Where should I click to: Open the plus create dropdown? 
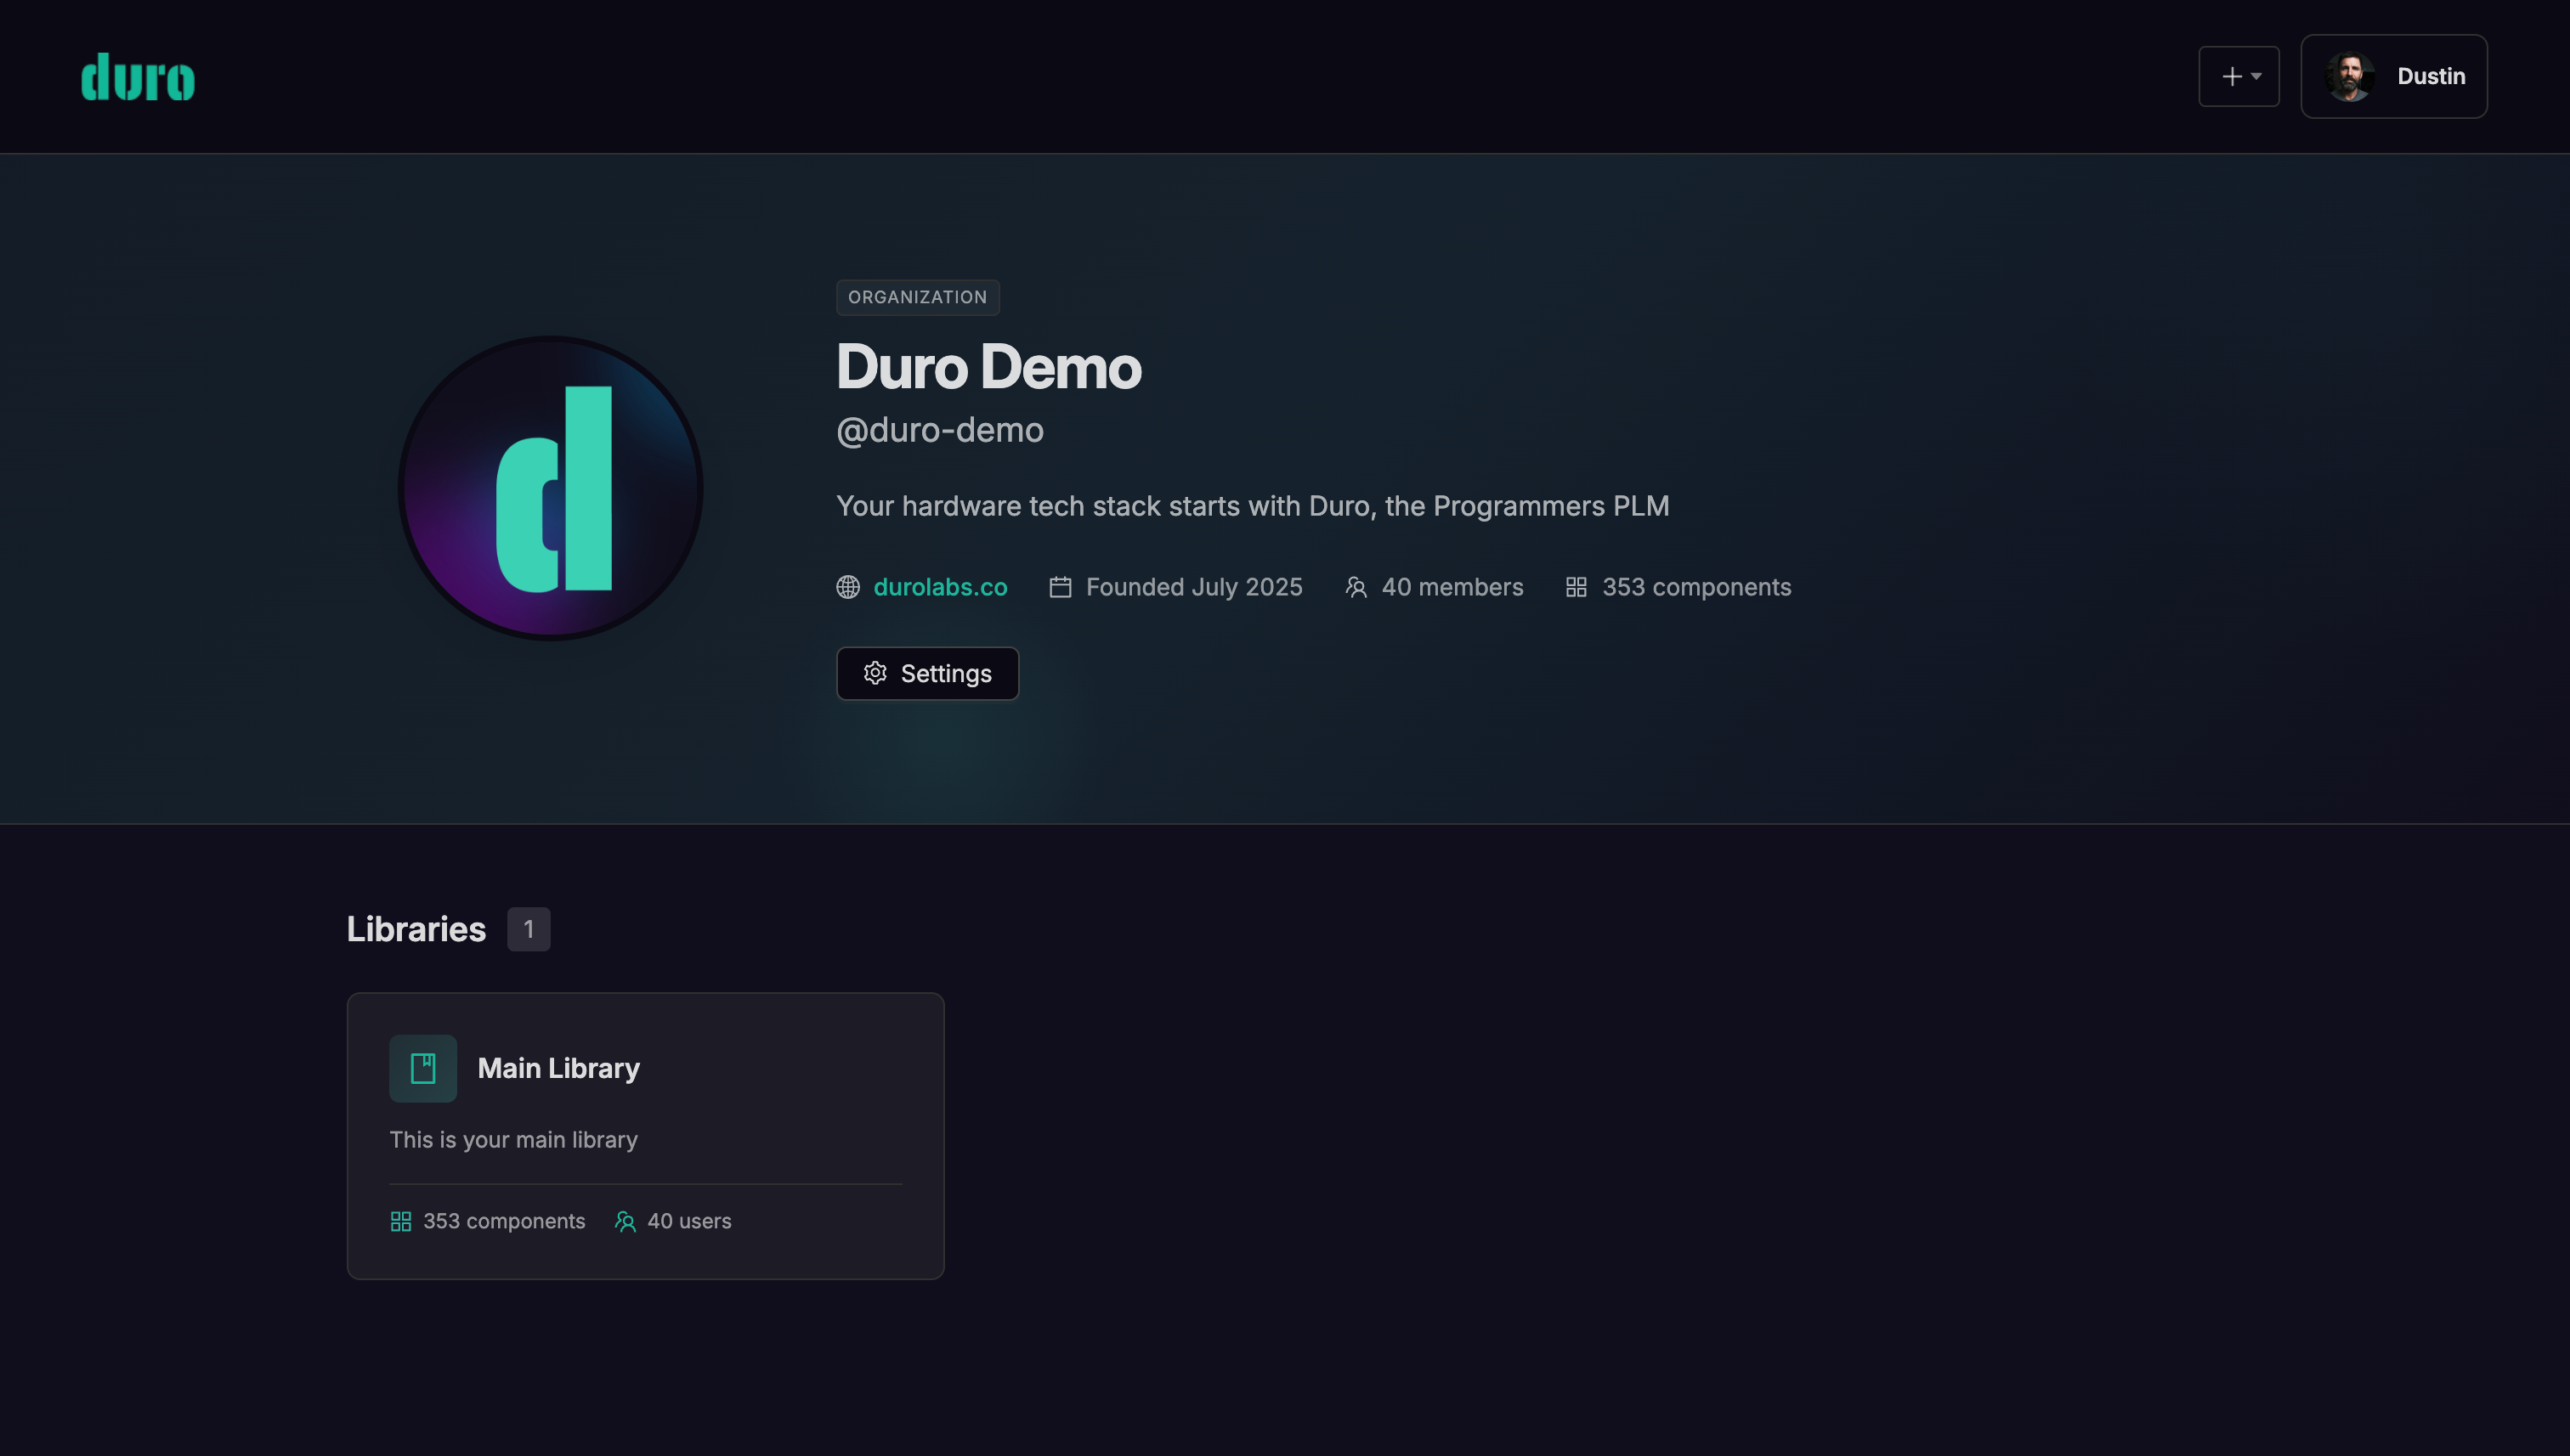(x=2238, y=76)
